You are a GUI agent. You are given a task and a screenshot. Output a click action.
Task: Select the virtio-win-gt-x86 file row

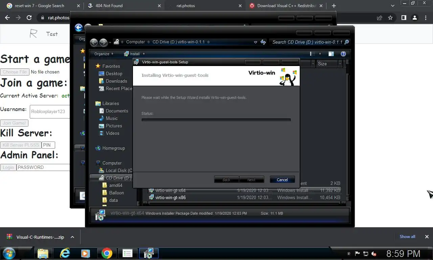tap(244, 197)
